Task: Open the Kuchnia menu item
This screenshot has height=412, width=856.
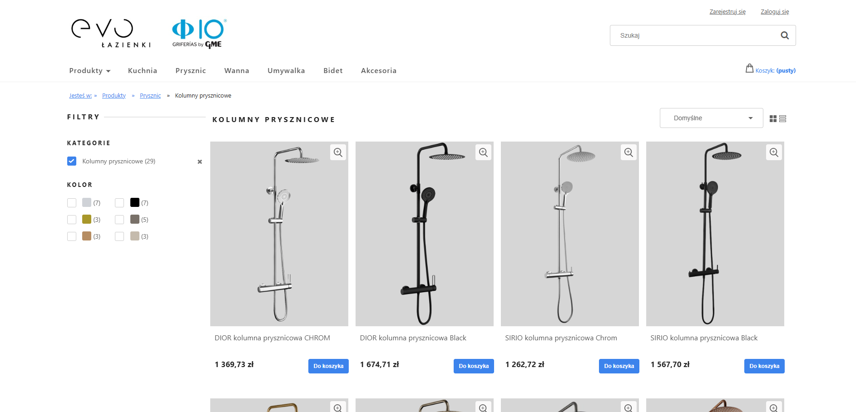Action: pyautogui.click(x=143, y=71)
